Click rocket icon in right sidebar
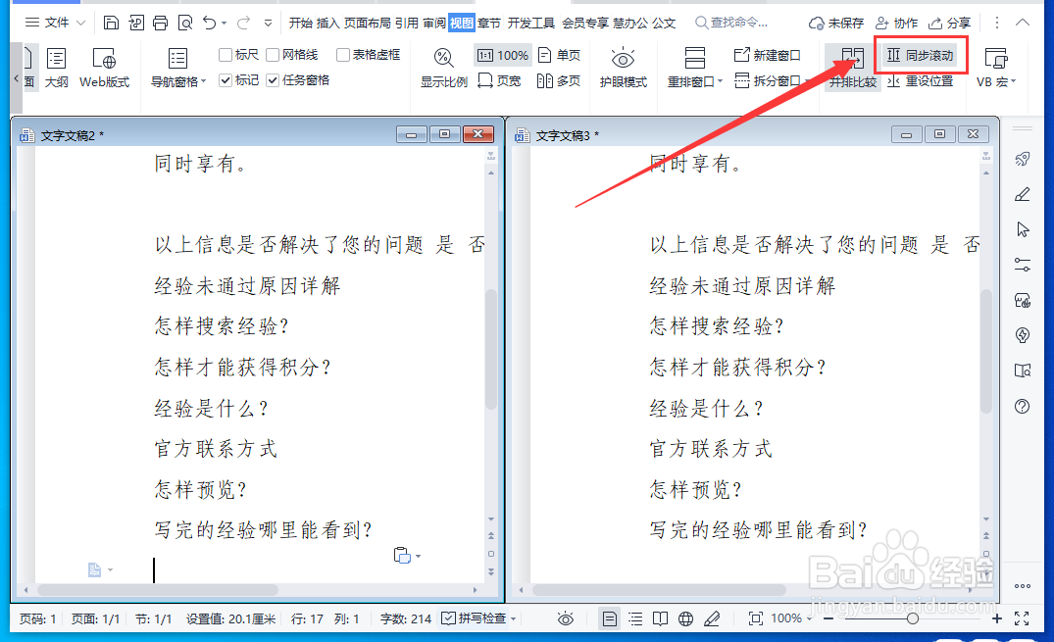 coord(1023,160)
